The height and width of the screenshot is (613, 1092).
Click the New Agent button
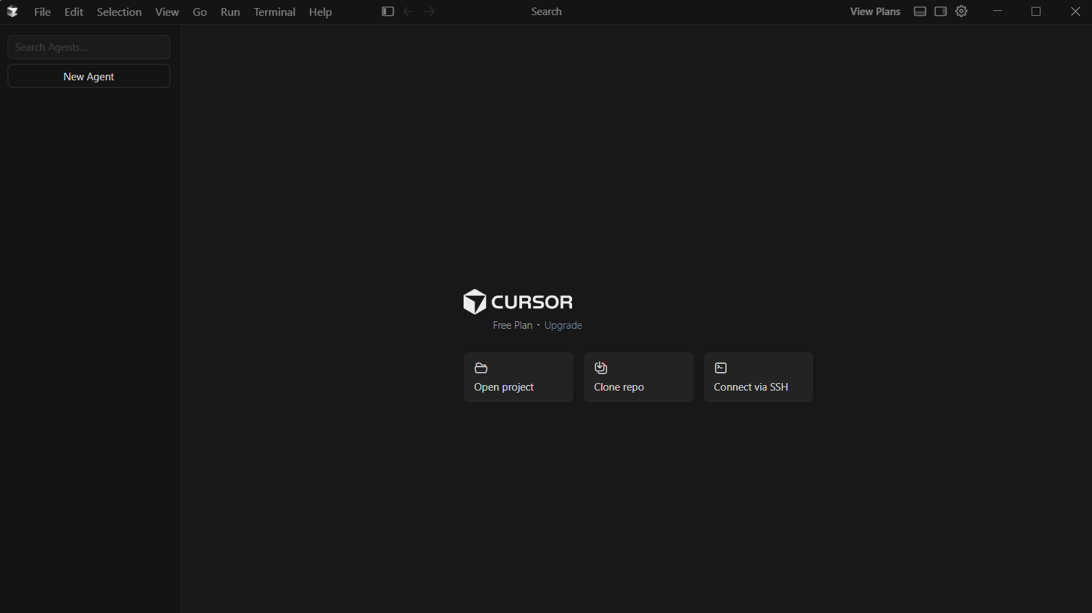pyautogui.click(x=89, y=76)
